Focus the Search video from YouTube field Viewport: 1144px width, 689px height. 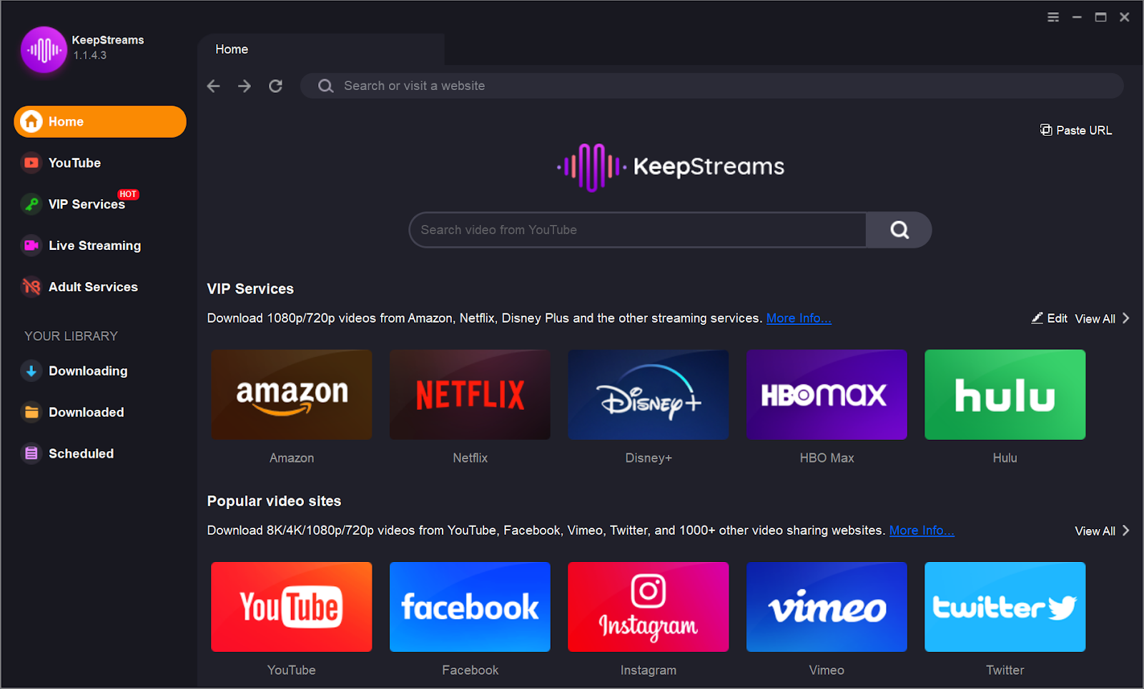(638, 230)
